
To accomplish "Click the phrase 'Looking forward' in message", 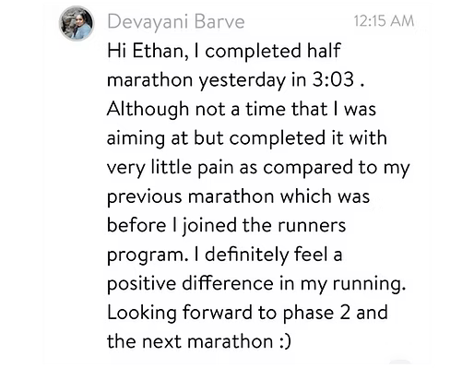I will (180, 313).
